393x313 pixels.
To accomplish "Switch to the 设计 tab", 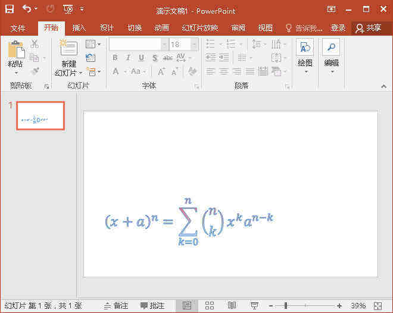I will [x=107, y=28].
